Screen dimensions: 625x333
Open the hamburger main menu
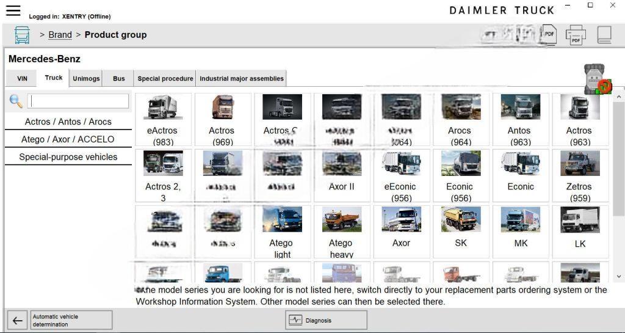(x=13, y=10)
